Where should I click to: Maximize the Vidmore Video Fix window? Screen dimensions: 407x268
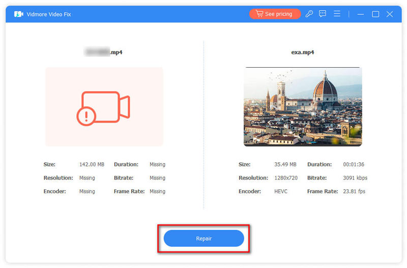pos(375,14)
